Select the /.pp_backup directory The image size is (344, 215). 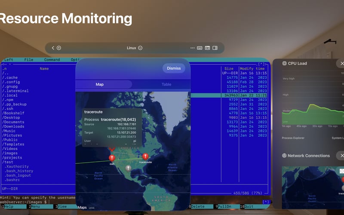pos(14,104)
